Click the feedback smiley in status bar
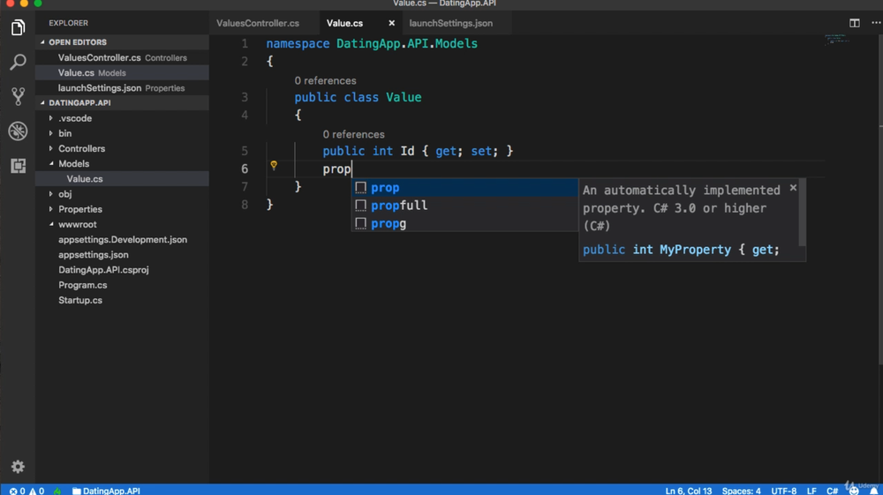 point(854,491)
